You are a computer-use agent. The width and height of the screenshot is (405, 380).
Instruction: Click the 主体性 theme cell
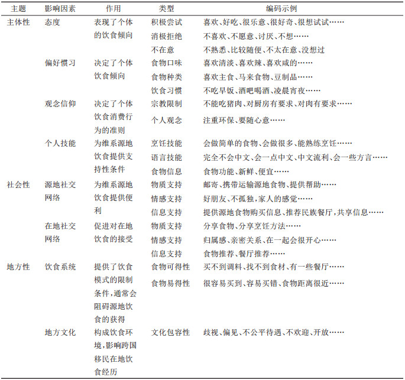click(18, 22)
